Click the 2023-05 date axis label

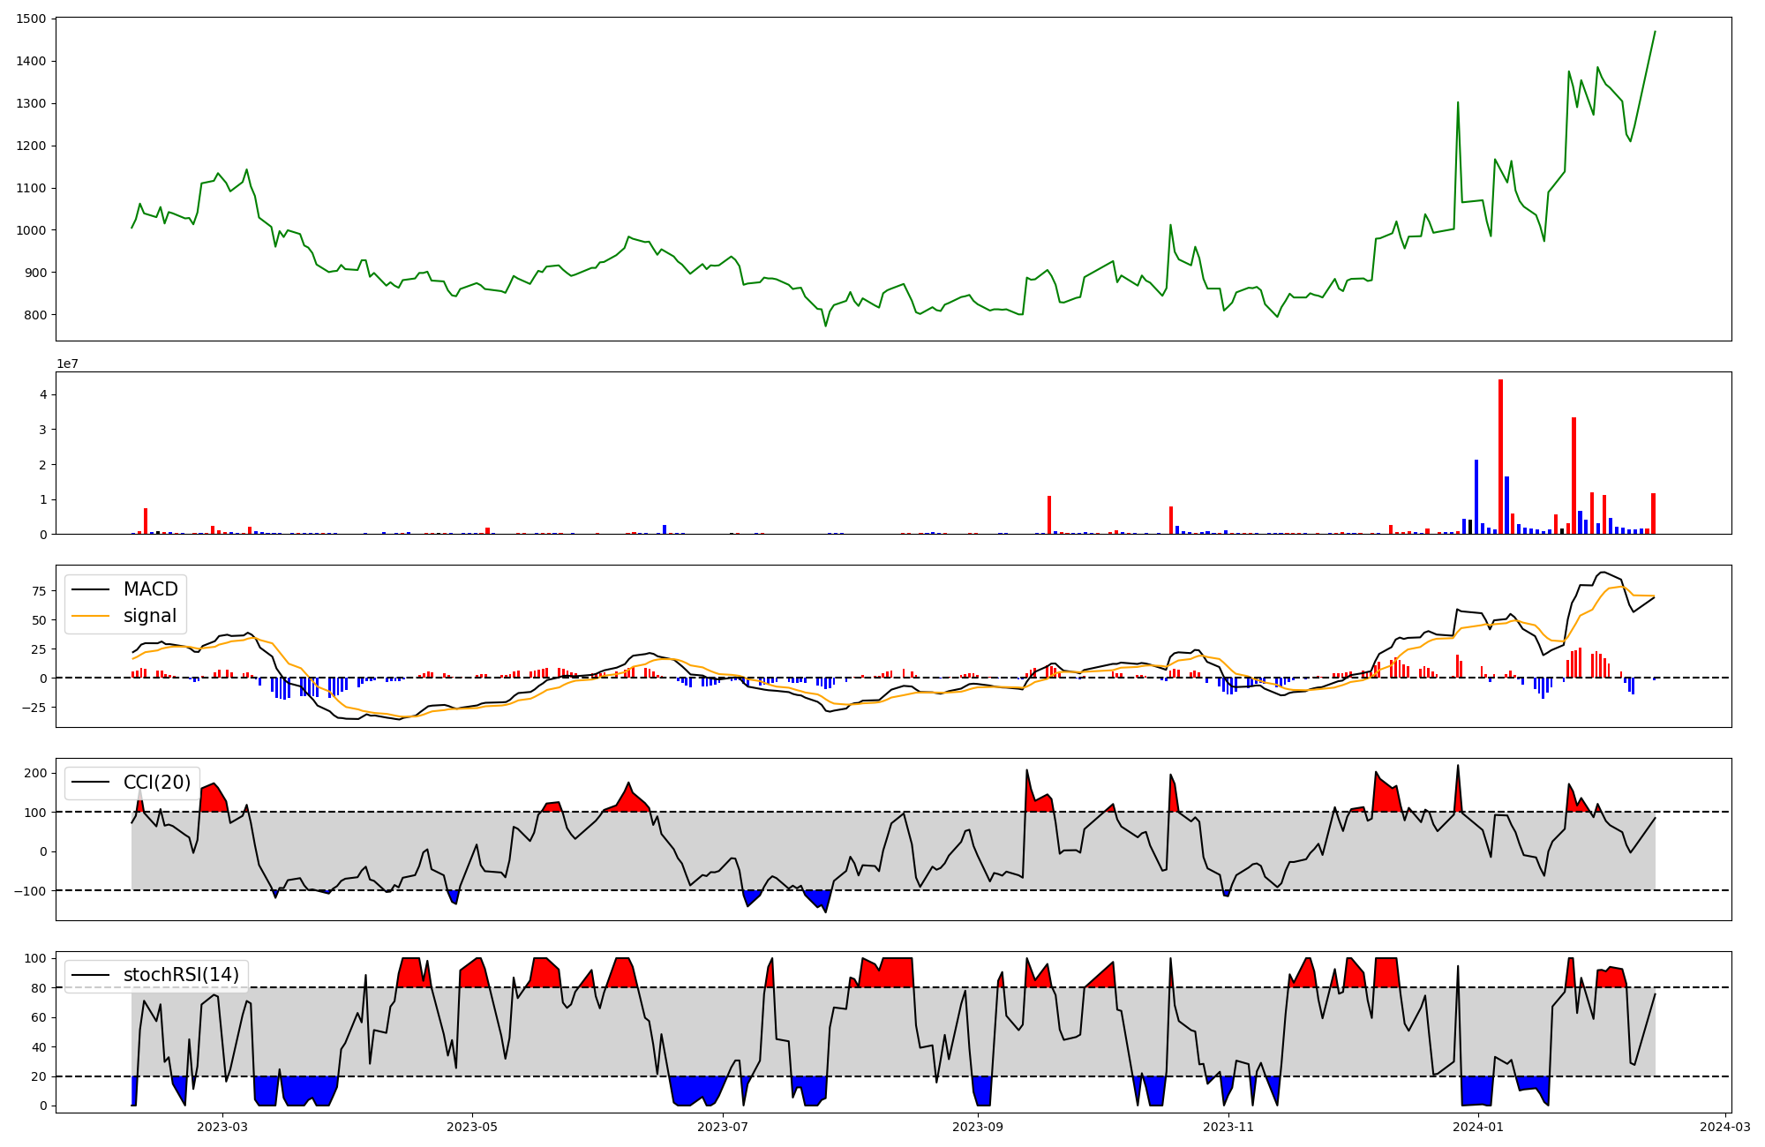coord(473,1127)
